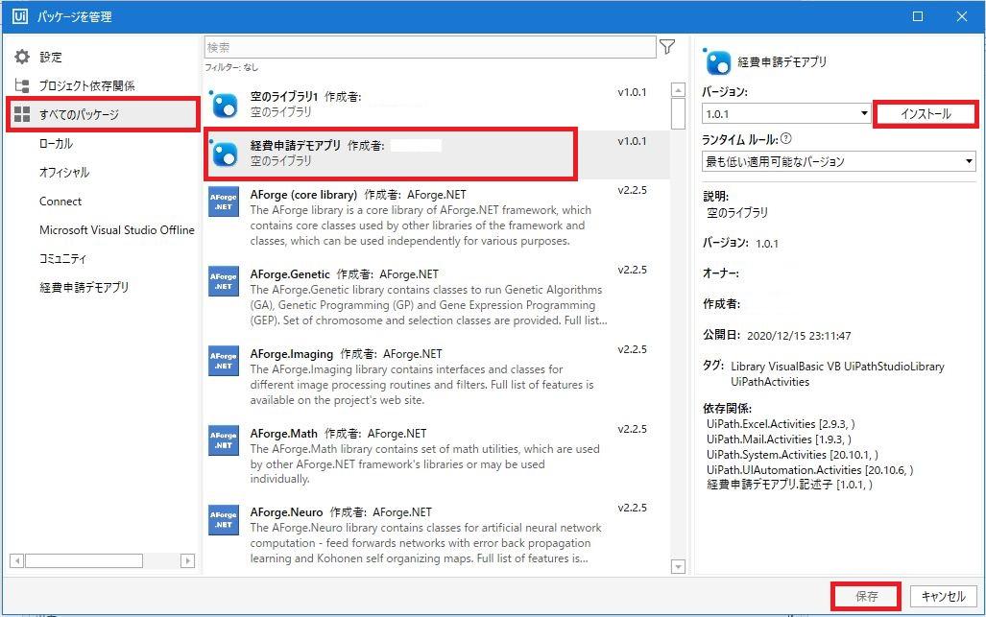Click the package list vertical scrollbar thumb
Image resolution: width=986 pixels, height=617 pixels.
(678, 114)
